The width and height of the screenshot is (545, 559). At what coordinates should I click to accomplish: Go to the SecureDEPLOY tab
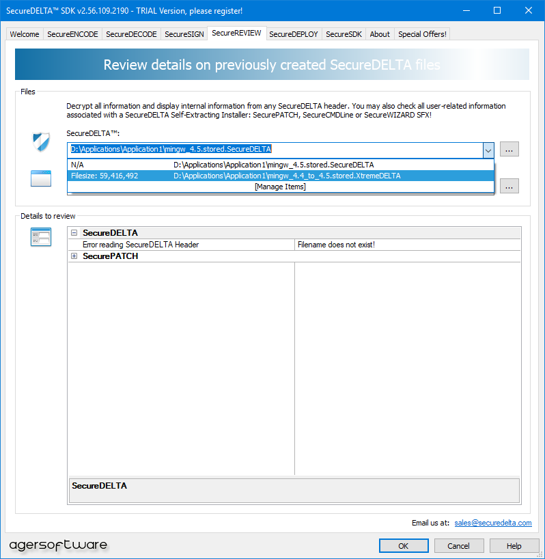(x=294, y=34)
